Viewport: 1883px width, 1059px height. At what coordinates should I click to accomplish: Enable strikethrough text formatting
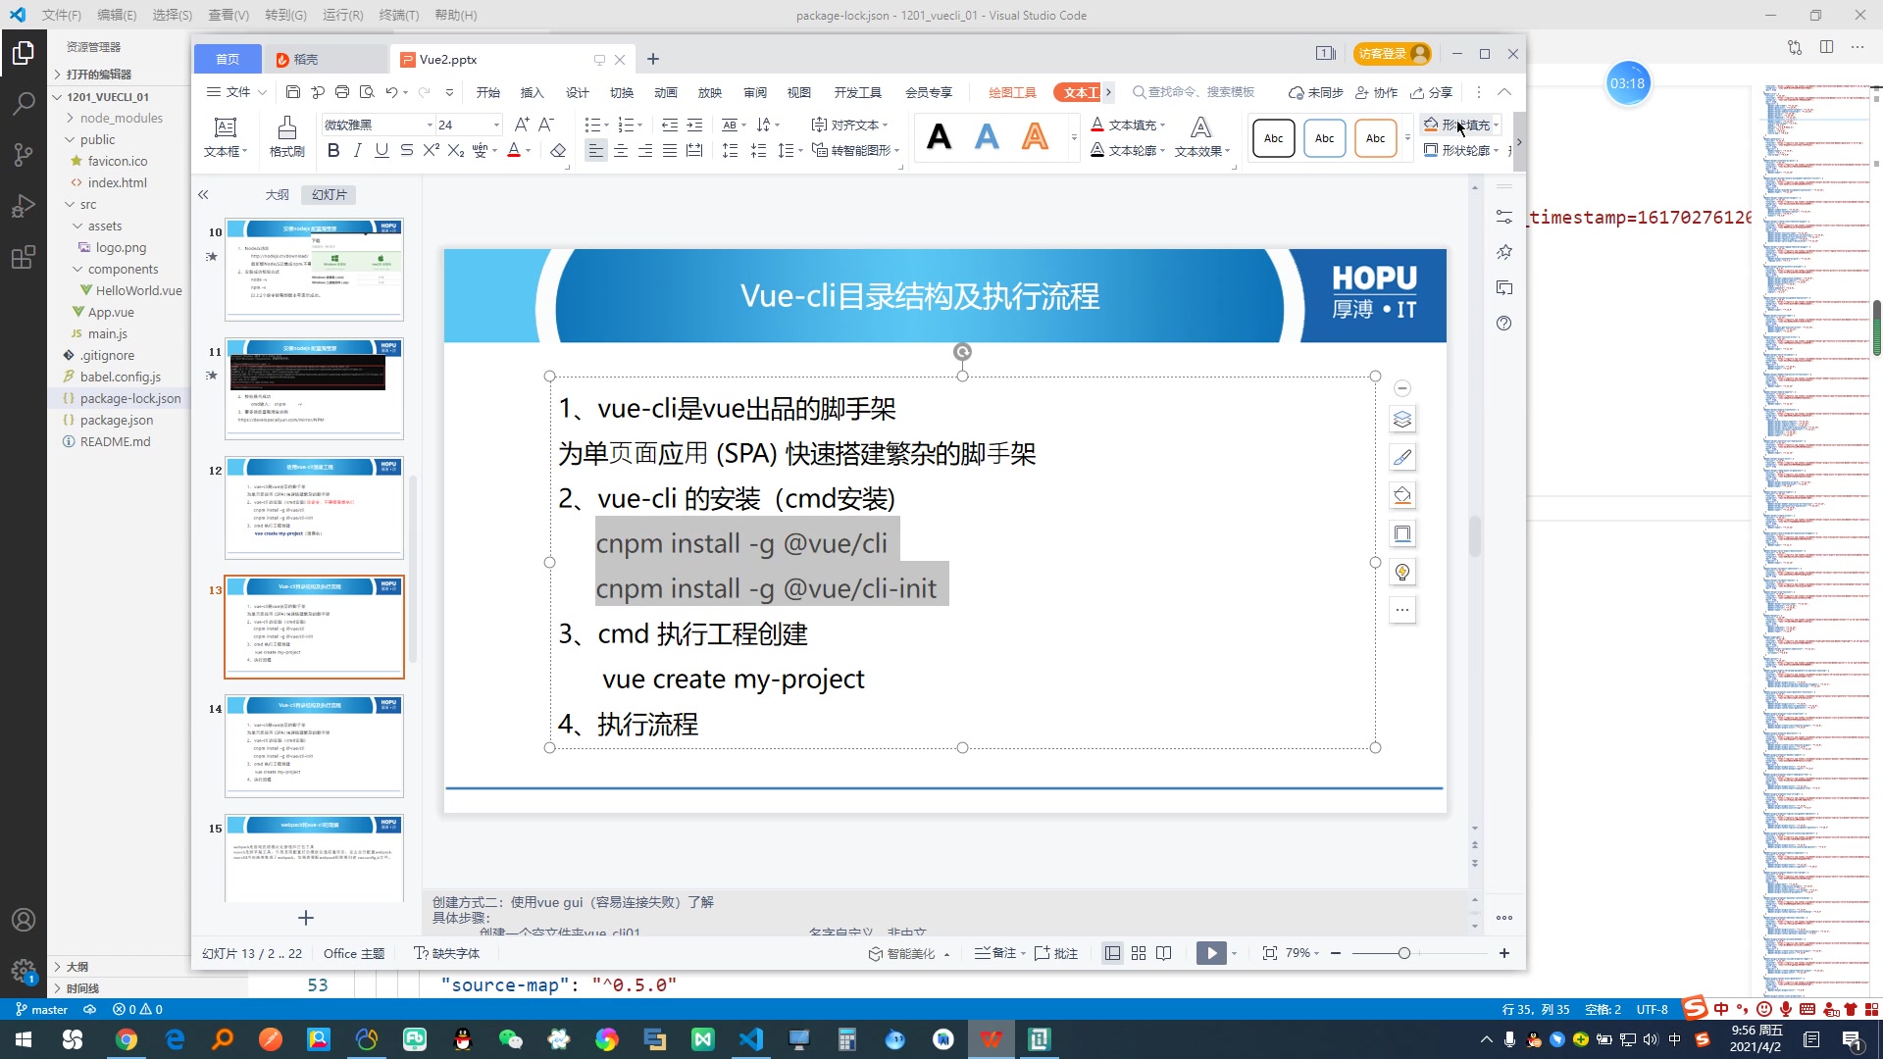407,151
